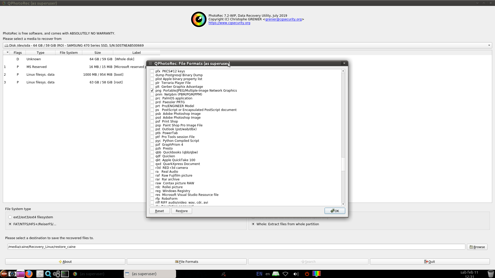
Task: Click the red power tray icon
Action: point(307,274)
